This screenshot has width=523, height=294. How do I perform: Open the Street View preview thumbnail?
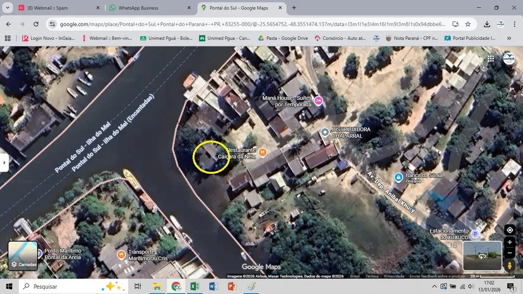[x=482, y=256]
